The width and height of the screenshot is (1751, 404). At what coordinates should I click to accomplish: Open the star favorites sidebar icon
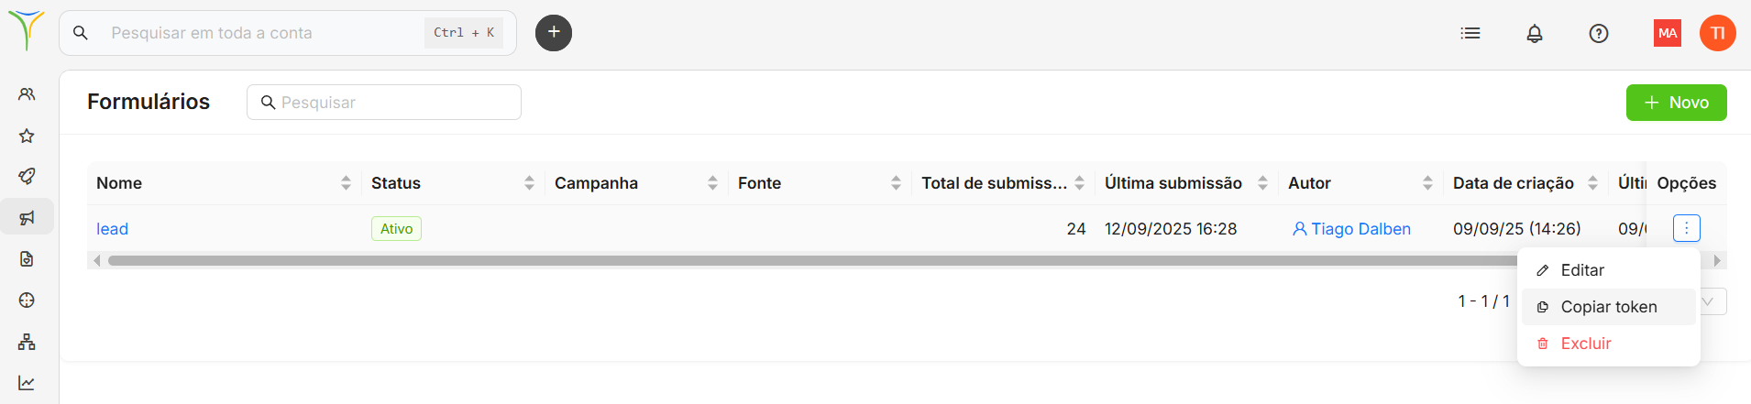click(x=27, y=136)
